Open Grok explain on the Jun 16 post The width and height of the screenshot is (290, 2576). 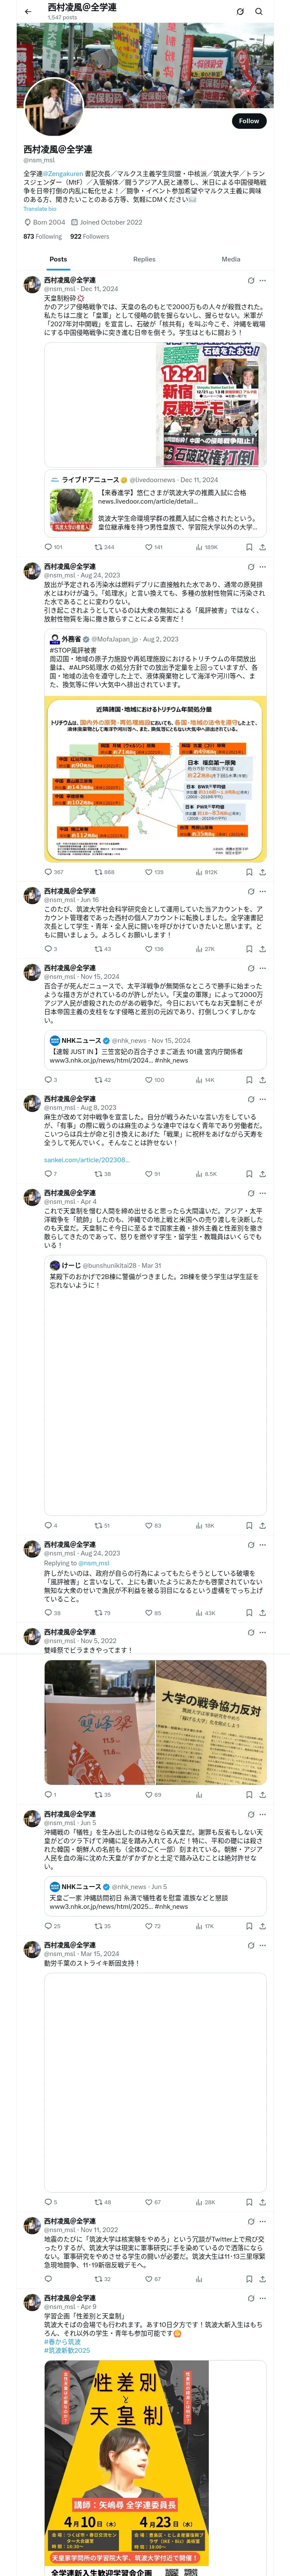pyautogui.click(x=250, y=891)
